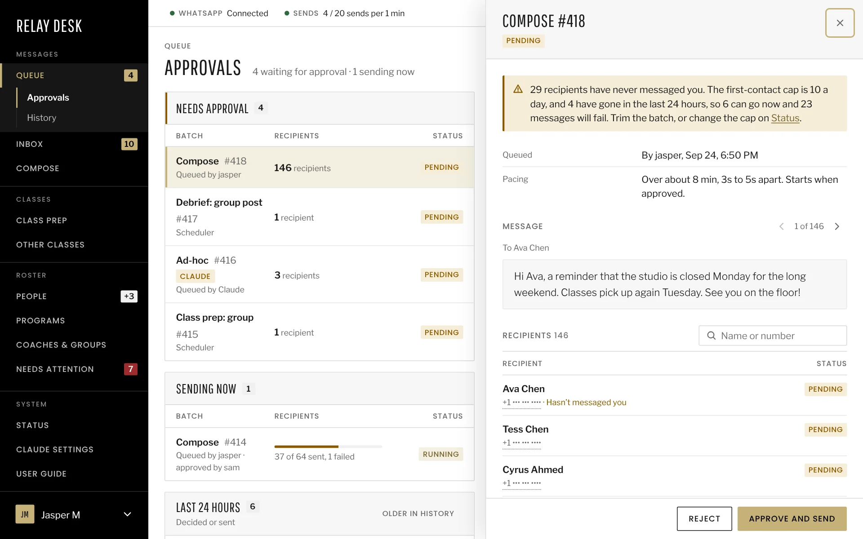Close the Compose #418 panel
863x539 pixels.
pos(840,23)
